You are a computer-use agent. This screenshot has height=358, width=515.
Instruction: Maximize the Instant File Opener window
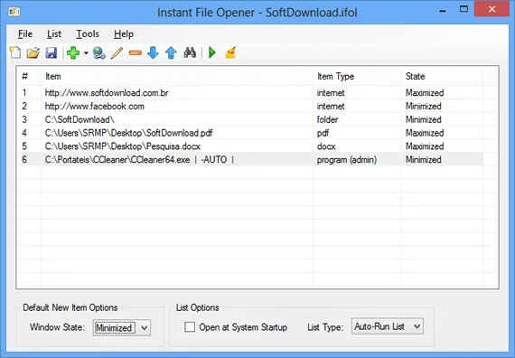463,9
